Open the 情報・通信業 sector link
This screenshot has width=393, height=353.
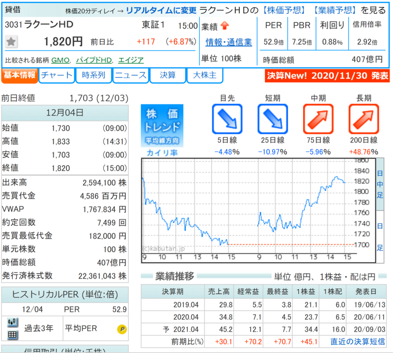tap(228, 42)
